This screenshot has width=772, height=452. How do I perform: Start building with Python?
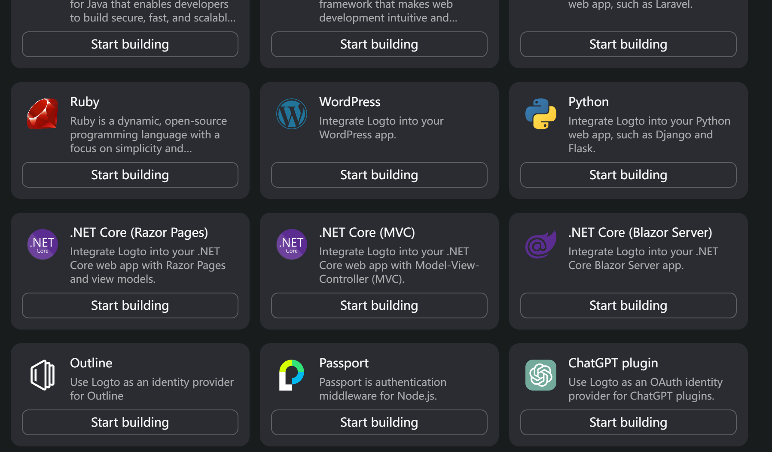point(629,175)
